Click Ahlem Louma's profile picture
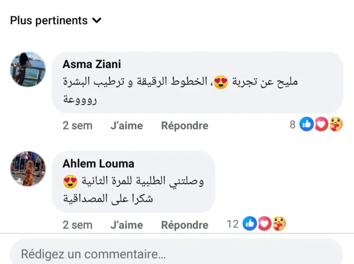354x264 pixels. coord(28,168)
